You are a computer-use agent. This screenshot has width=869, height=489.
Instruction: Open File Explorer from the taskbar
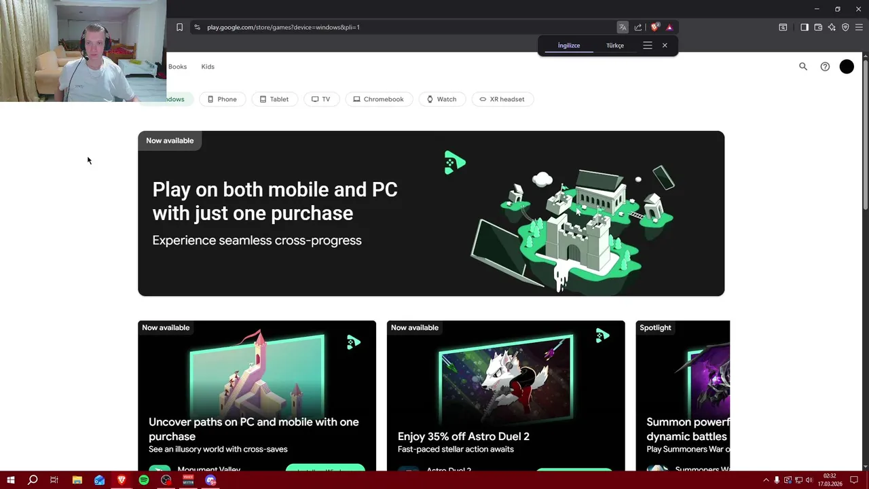77,480
